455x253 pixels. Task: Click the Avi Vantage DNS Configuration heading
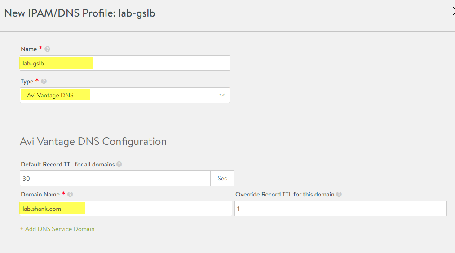pos(93,141)
